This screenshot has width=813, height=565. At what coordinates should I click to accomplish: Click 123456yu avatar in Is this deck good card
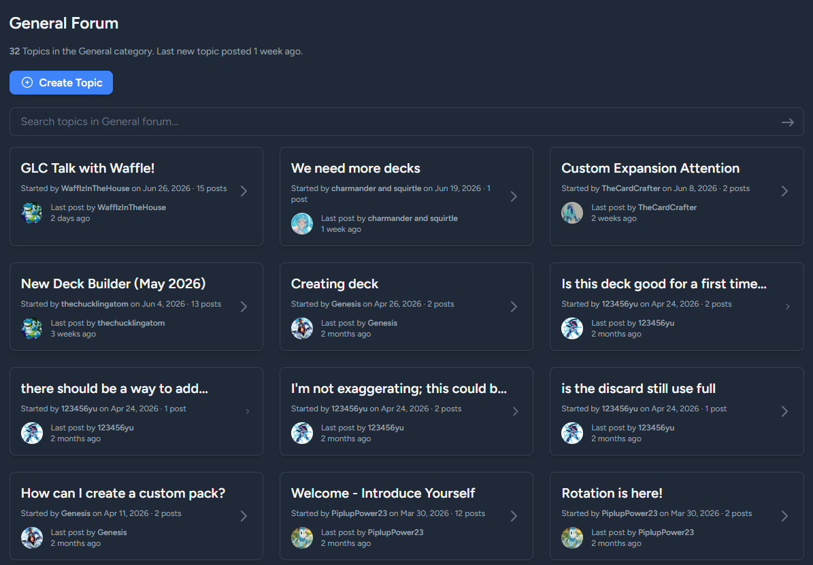572,328
